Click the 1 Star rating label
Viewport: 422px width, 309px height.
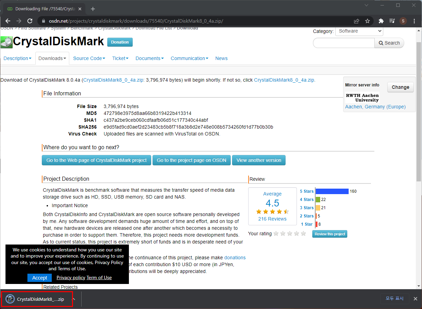click(308, 224)
